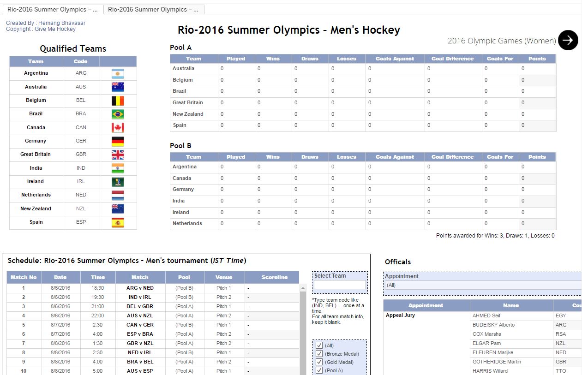Click the Canada flag icon
Image resolution: width=582 pixels, height=375 pixels.
coord(118,128)
